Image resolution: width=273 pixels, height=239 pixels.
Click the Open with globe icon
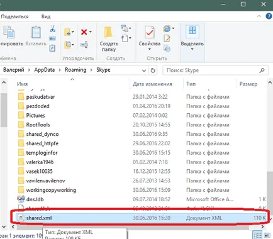click(x=167, y=29)
